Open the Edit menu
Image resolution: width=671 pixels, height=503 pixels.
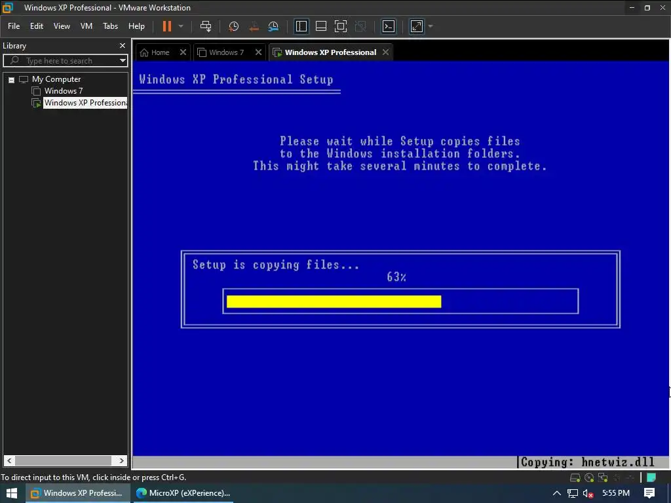(37, 26)
